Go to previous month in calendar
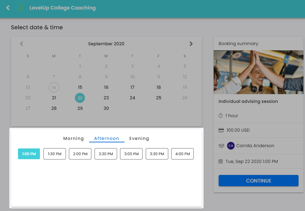Screen dimensions: 305x211 [21, 44]
